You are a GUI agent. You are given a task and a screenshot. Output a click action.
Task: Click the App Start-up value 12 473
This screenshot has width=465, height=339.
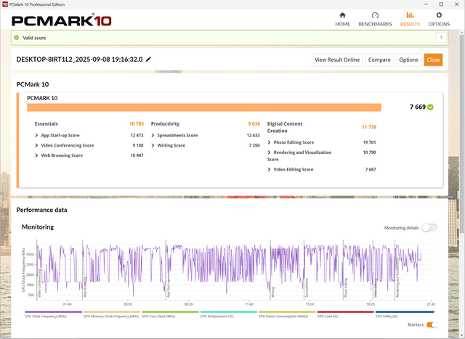(137, 135)
